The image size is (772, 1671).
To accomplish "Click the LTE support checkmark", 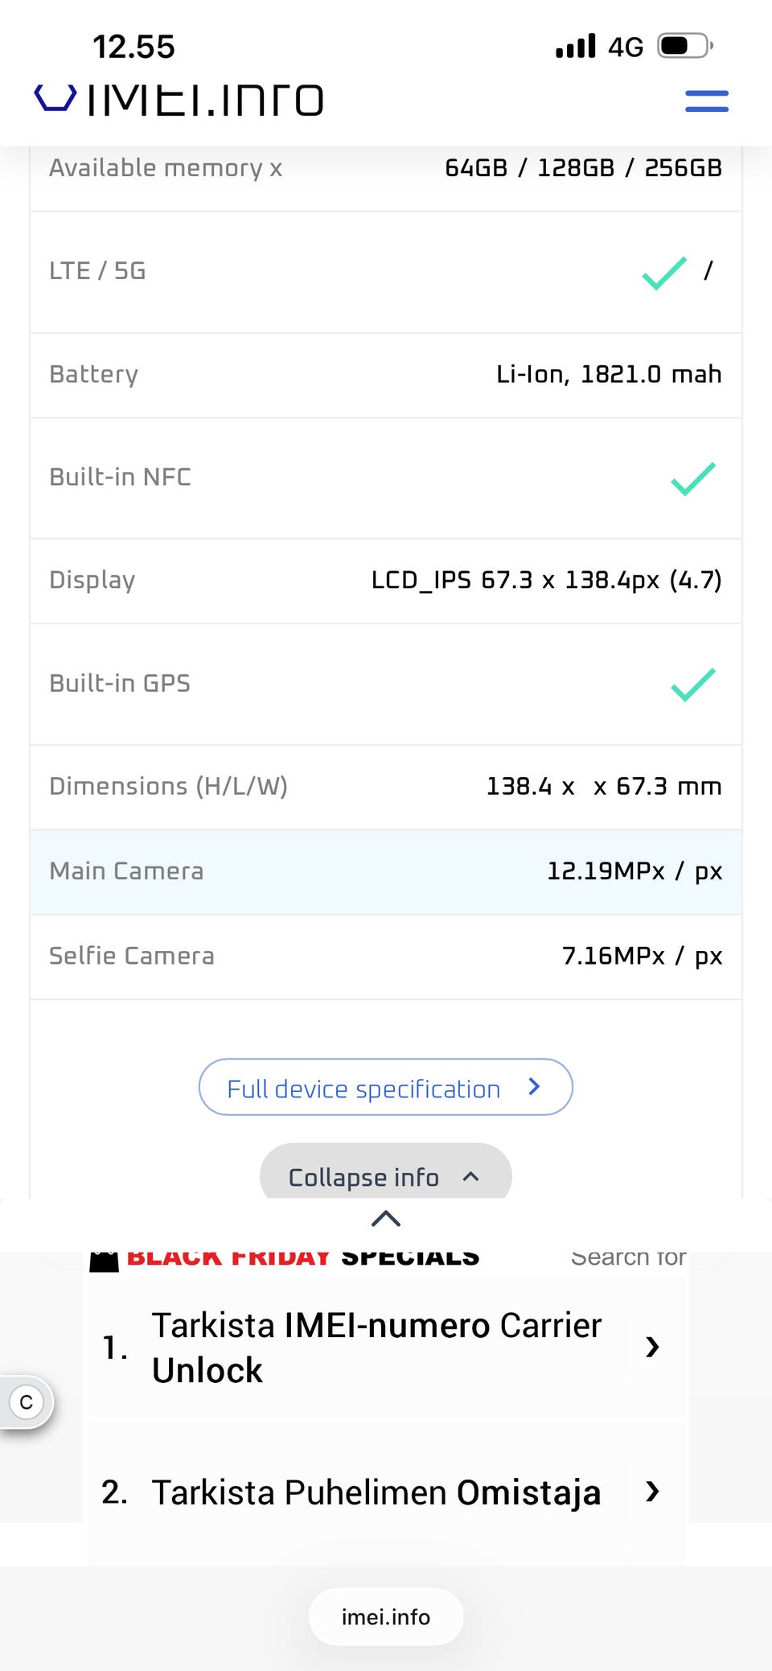I will (664, 273).
